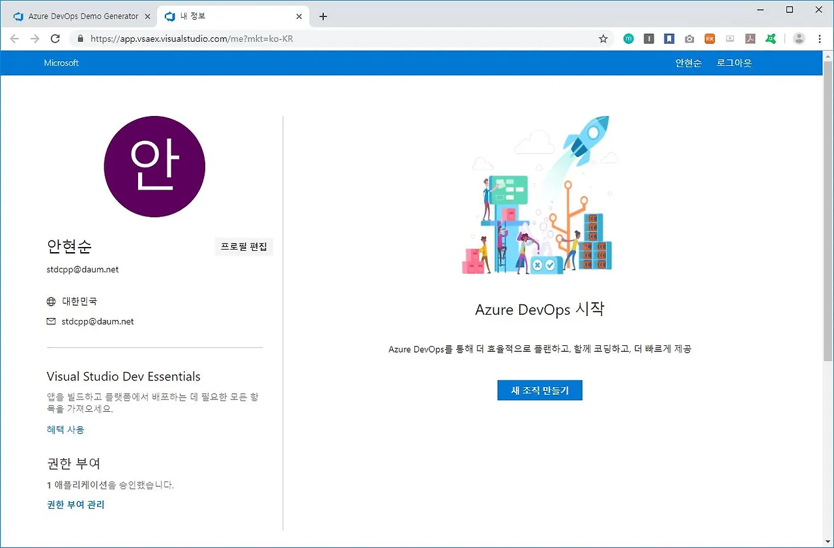Image resolution: width=834 pixels, height=548 pixels.
Task: Click the scrollbar down arrow
Action: coord(828,541)
